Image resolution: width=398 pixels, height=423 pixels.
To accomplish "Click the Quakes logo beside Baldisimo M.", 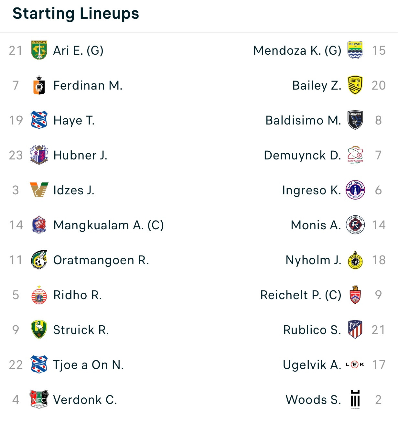I will [x=355, y=120].
